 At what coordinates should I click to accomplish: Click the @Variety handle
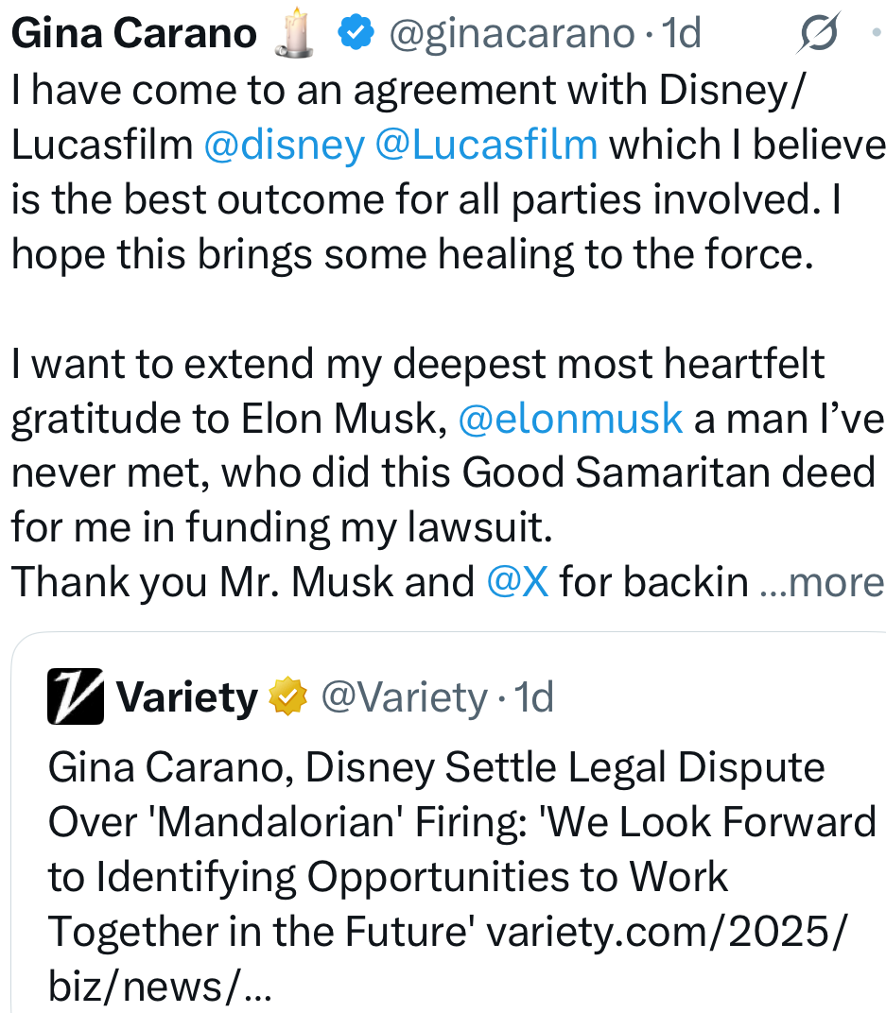[x=404, y=698]
